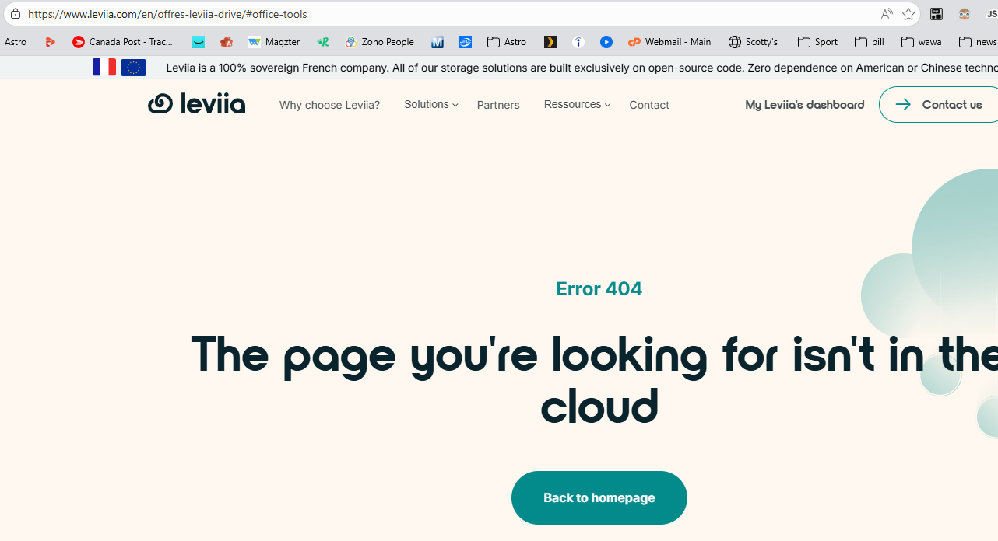This screenshot has height=541, width=998.
Task: Go to Why choose Leviia? page
Action: pos(329,105)
